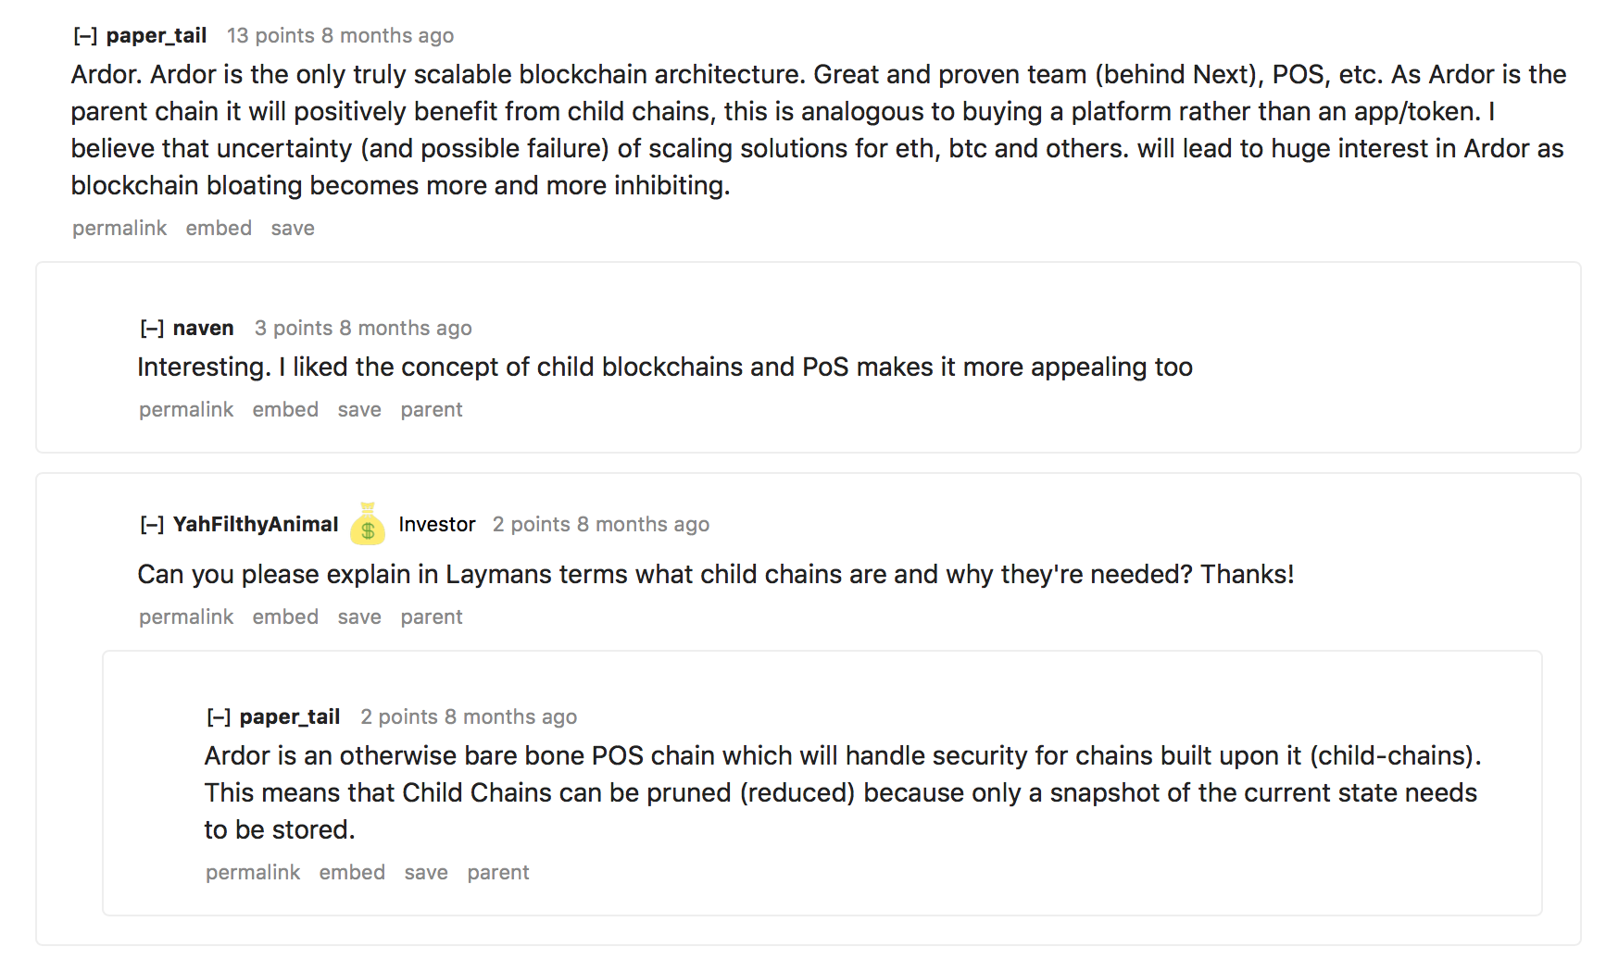Go to parent of YahFilthyAnimal's comment

[x=432, y=617]
